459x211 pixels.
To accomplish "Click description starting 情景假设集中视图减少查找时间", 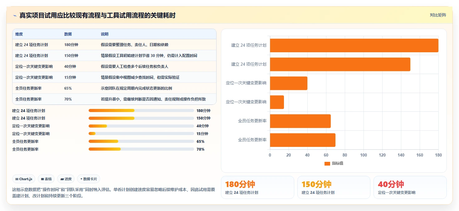I will coord(140,77).
